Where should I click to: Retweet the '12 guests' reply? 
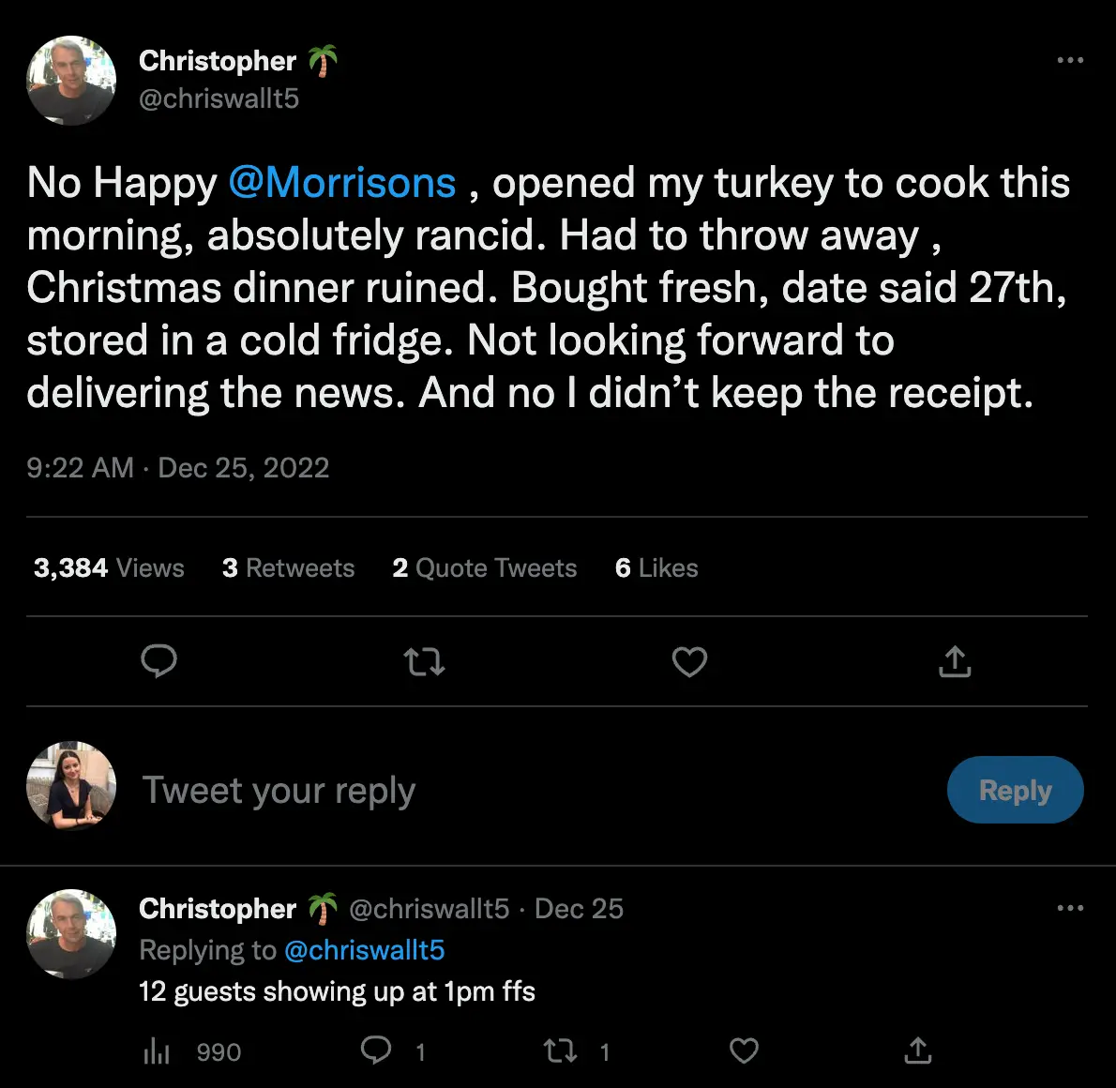559,1051
